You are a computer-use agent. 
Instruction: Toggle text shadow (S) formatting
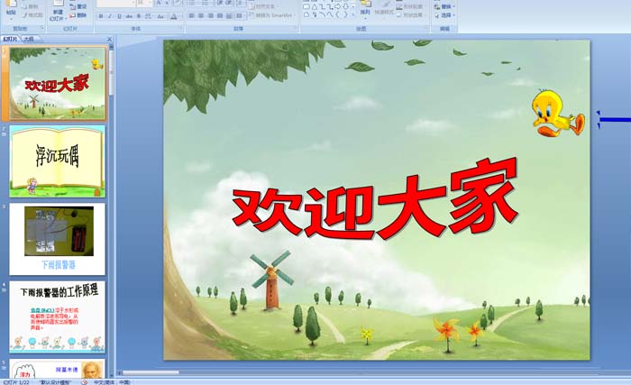tap(139, 16)
